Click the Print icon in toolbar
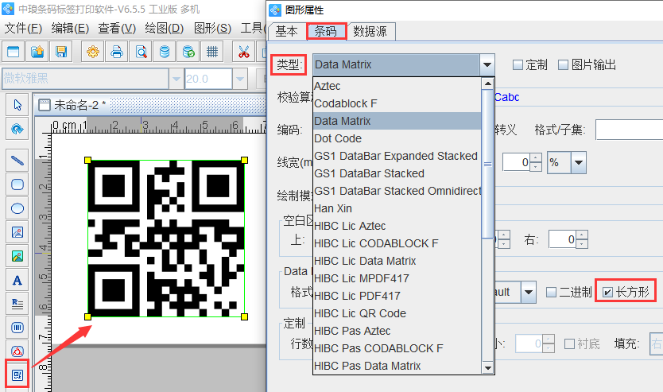Image resolution: width=663 pixels, height=392 pixels. (x=117, y=52)
